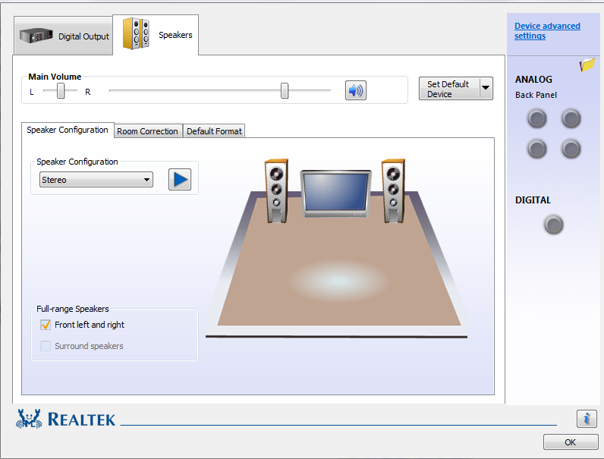Mute the main volume speaker icon
This screenshot has width=604, height=459.
tap(356, 90)
